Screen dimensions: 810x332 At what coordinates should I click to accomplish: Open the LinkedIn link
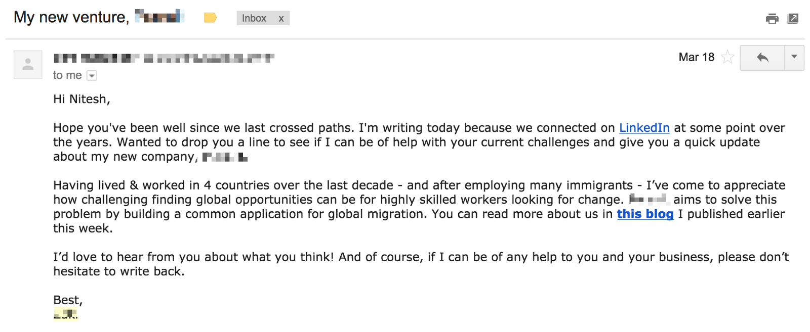644,128
